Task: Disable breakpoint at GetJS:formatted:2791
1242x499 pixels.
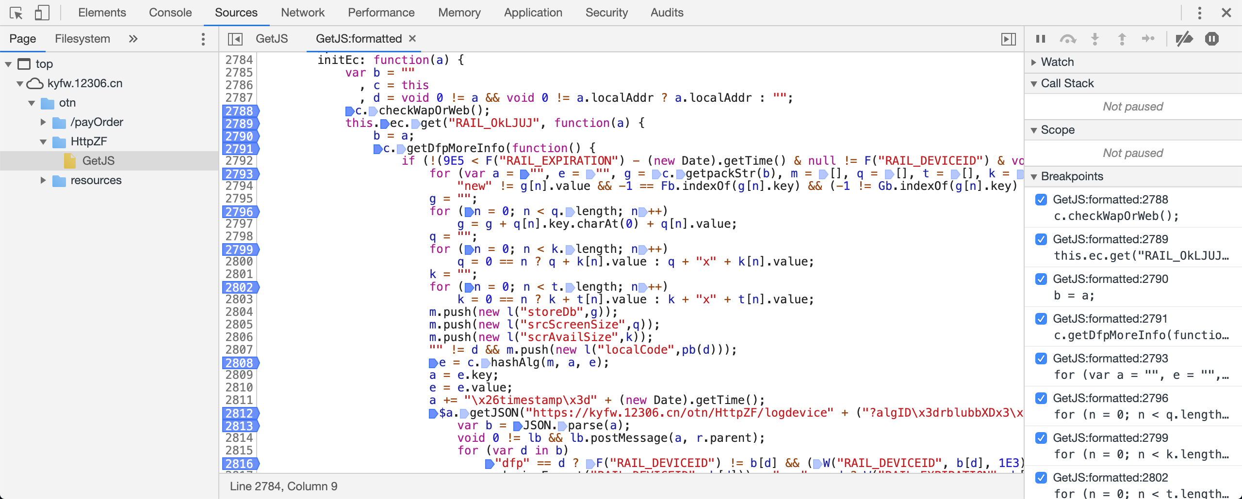Action: click(x=1041, y=319)
